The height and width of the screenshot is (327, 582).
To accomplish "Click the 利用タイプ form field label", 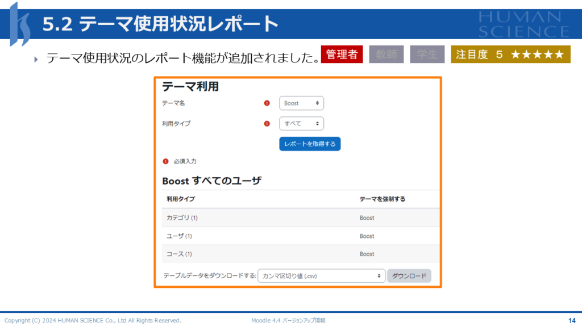I will 176,123.
